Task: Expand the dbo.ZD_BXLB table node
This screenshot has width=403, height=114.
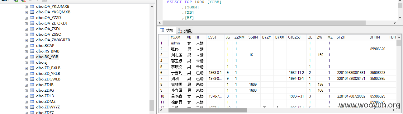Action: click(26, 68)
